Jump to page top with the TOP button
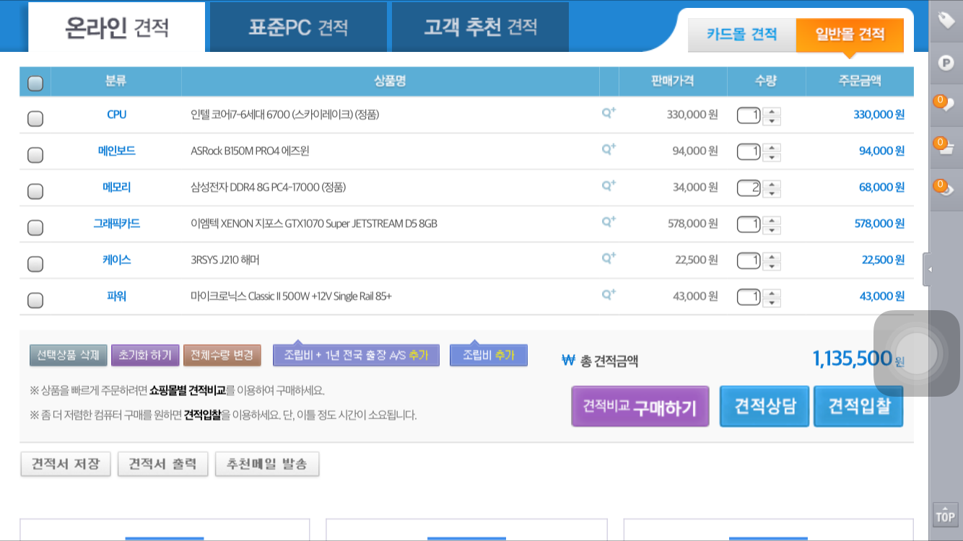The width and height of the screenshot is (963, 541). [x=945, y=514]
